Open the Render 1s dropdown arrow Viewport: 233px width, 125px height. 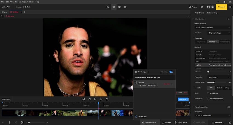click(x=187, y=99)
